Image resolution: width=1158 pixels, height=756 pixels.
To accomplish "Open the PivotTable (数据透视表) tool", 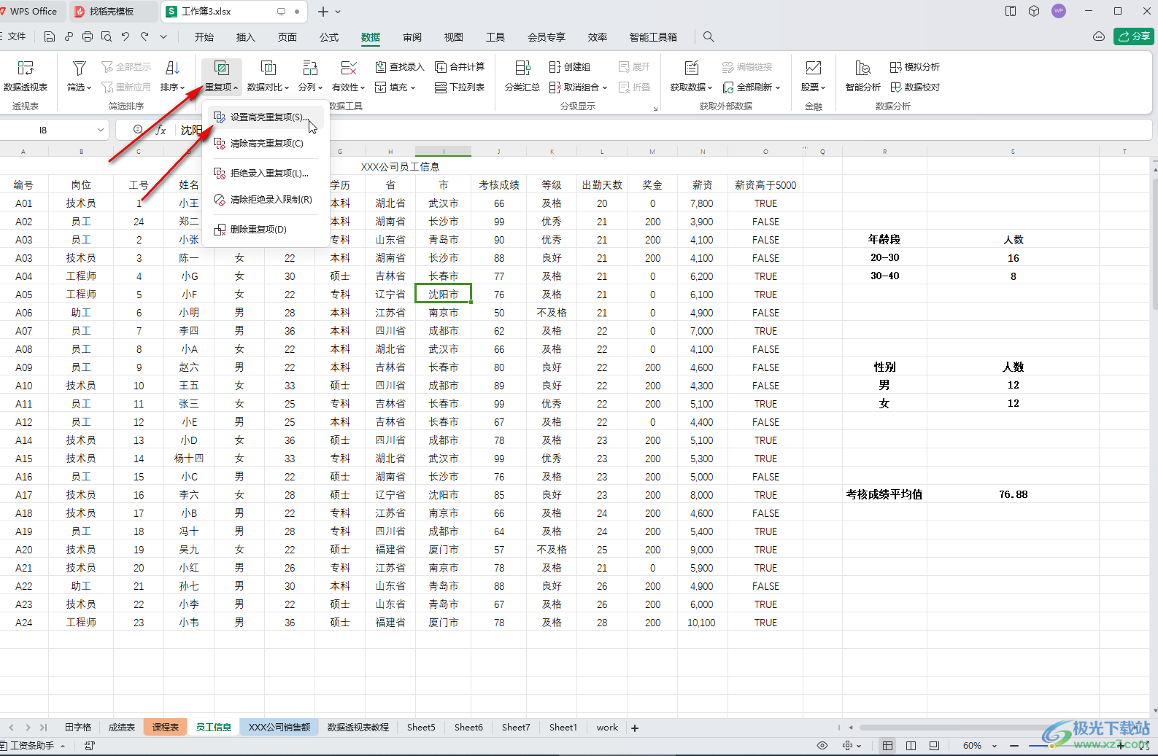I will coord(26,76).
